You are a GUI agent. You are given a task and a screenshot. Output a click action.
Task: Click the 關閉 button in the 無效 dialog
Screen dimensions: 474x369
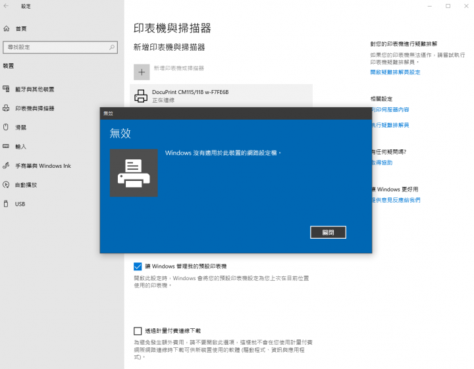point(328,232)
